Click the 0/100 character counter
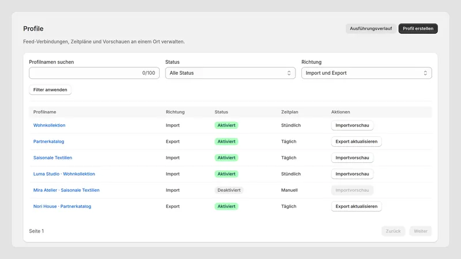This screenshot has height=259, width=461. (149, 73)
